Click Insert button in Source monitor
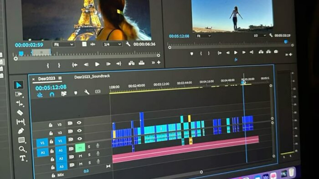This screenshot has height=179, width=319. click(131, 63)
